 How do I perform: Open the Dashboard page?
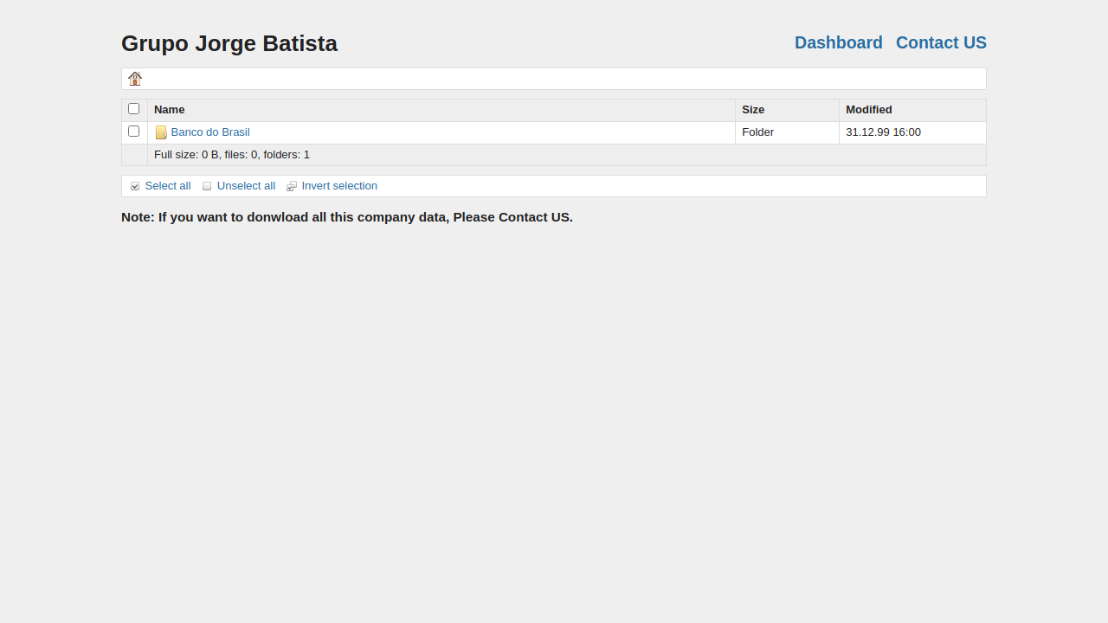[x=838, y=42]
